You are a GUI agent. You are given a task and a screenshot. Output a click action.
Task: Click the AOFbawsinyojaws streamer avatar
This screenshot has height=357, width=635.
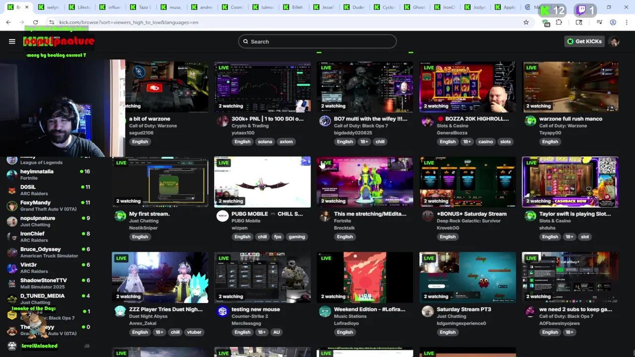[530, 311]
